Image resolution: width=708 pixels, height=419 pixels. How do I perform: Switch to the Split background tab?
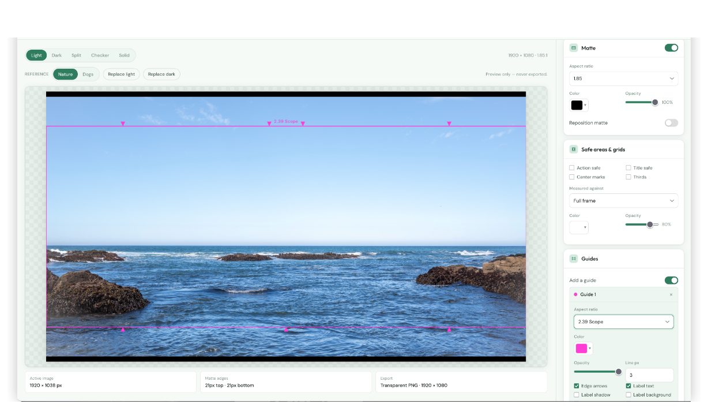coord(76,55)
